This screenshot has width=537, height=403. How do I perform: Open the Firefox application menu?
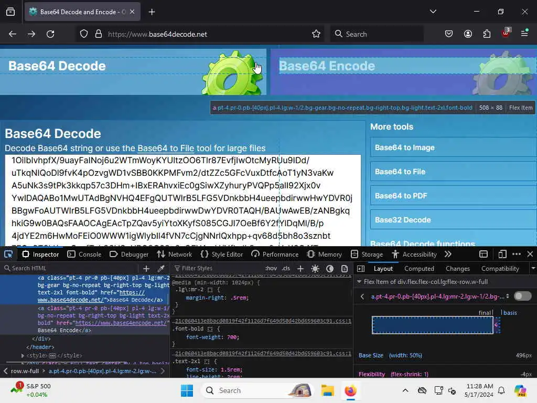click(x=524, y=33)
